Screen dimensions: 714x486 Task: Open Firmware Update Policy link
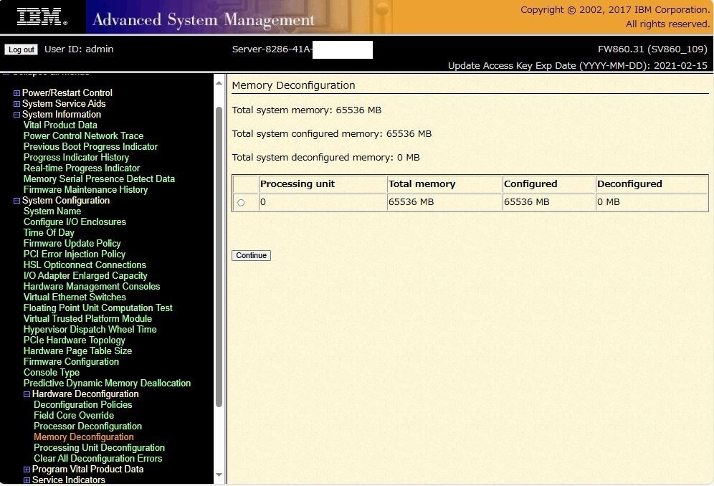point(72,243)
